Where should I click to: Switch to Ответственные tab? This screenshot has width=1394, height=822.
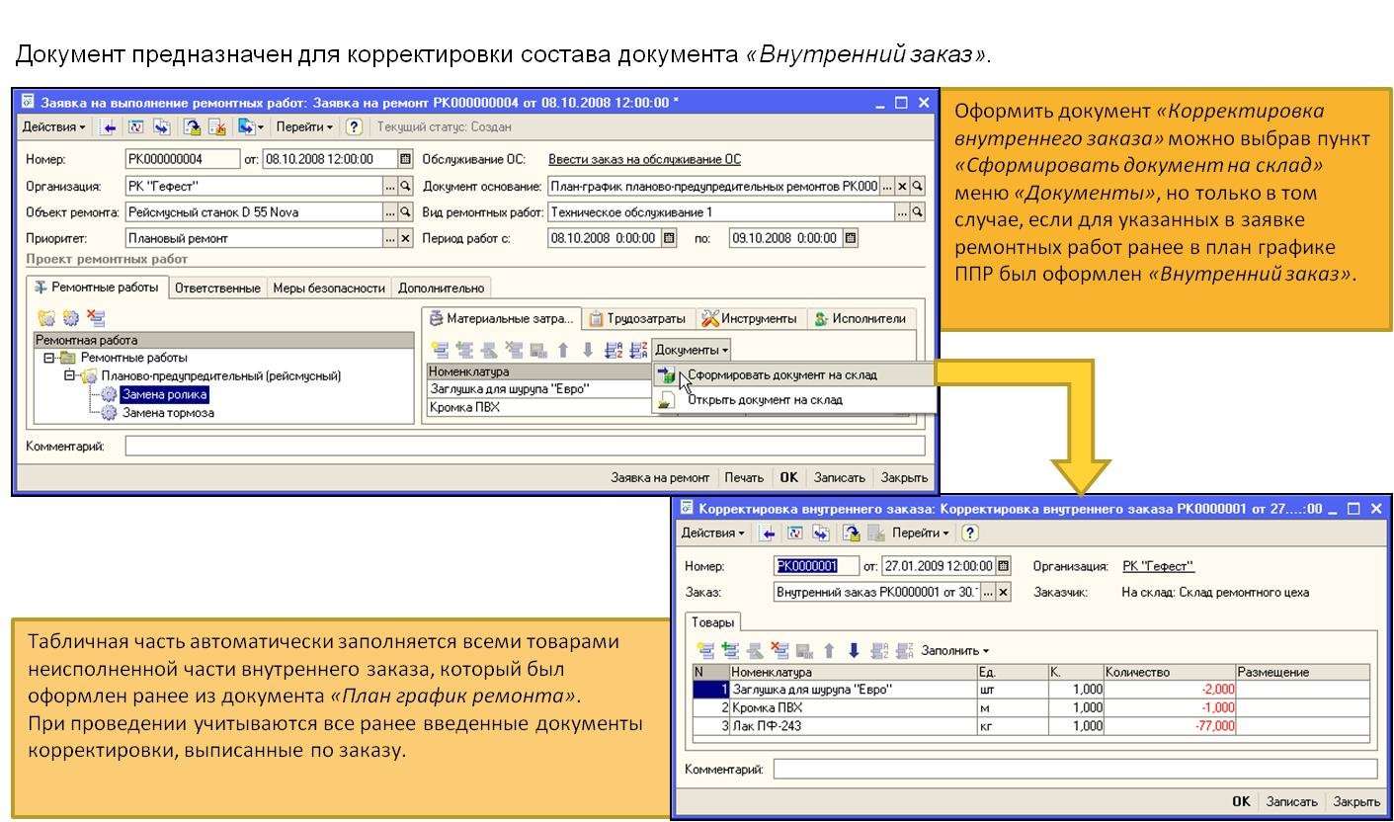coord(217,288)
